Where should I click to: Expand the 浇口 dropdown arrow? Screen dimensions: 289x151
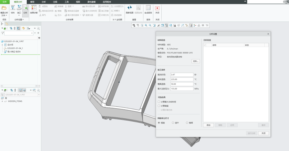coord(19,15)
